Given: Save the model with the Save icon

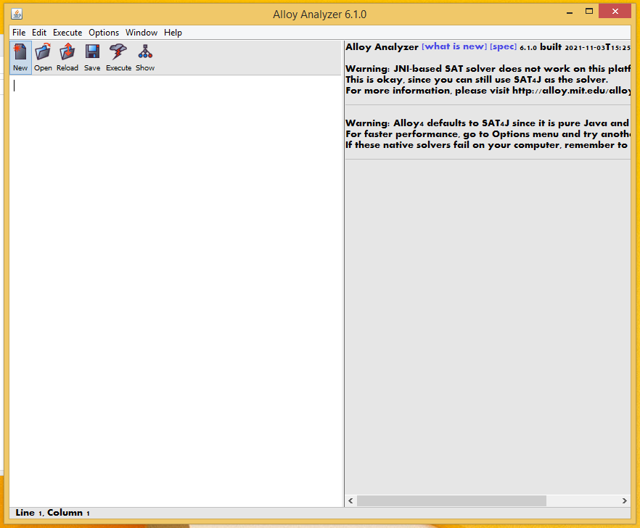Looking at the screenshot, I should [x=92, y=57].
